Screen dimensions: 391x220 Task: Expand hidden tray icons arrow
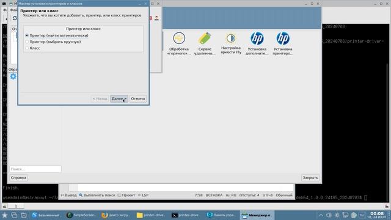321,215
